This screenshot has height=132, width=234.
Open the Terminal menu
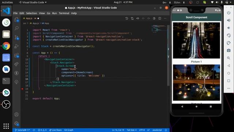pyautogui.click(x=64, y=13)
